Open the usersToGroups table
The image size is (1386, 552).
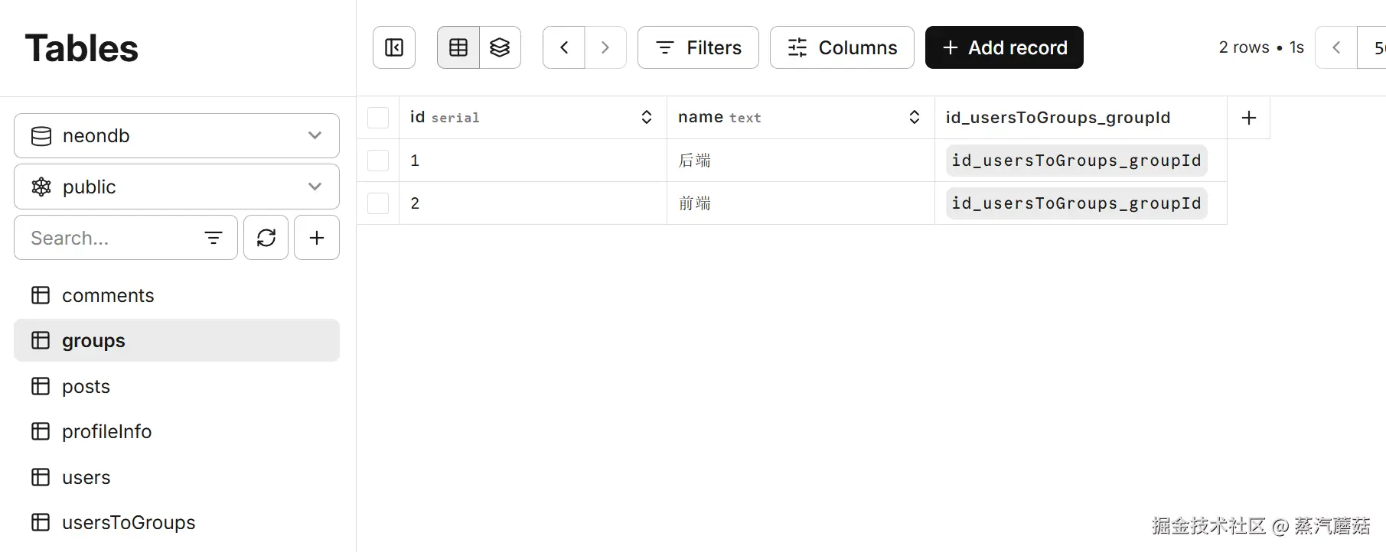(128, 523)
